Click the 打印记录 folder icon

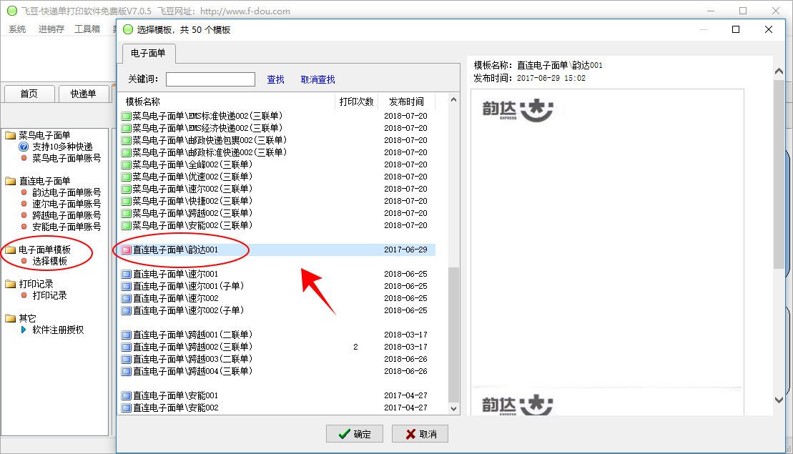pyautogui.click(x=11, y=284)
